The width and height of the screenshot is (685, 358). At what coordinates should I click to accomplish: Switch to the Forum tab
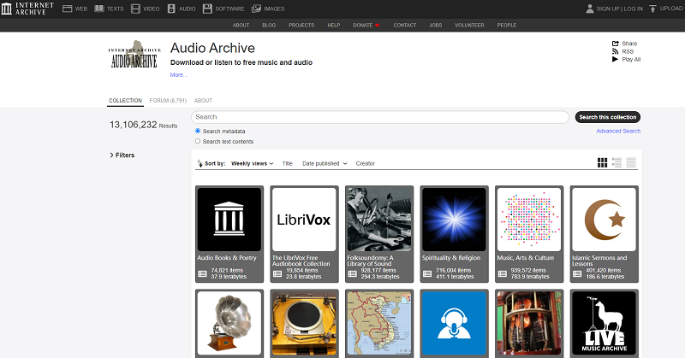(x=168, y=101)
